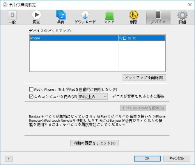Open the ストア (Store) preferences tab
The width and height of the screenshot is (195, 165).
[109, 18]
